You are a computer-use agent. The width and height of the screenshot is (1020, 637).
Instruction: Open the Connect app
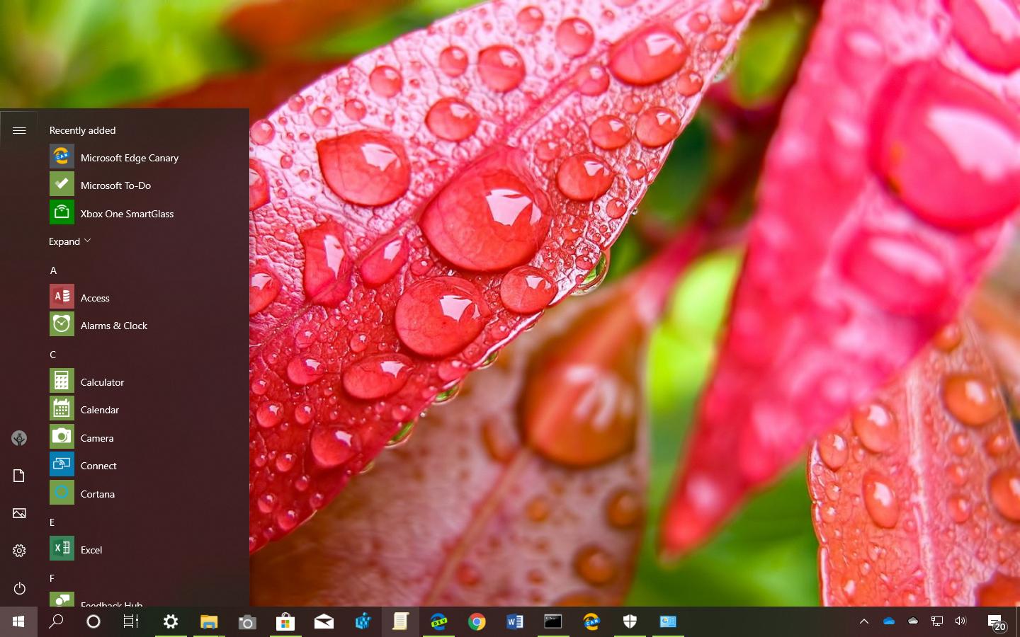tap(98, 466)
